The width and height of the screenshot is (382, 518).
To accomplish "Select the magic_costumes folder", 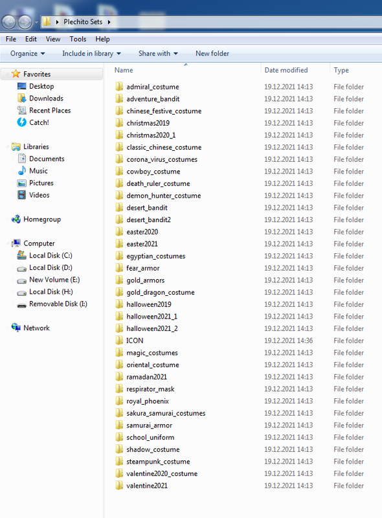I will point(152,353).
